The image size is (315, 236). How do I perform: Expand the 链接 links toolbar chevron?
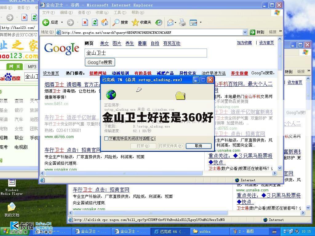(x=281, y=31)
